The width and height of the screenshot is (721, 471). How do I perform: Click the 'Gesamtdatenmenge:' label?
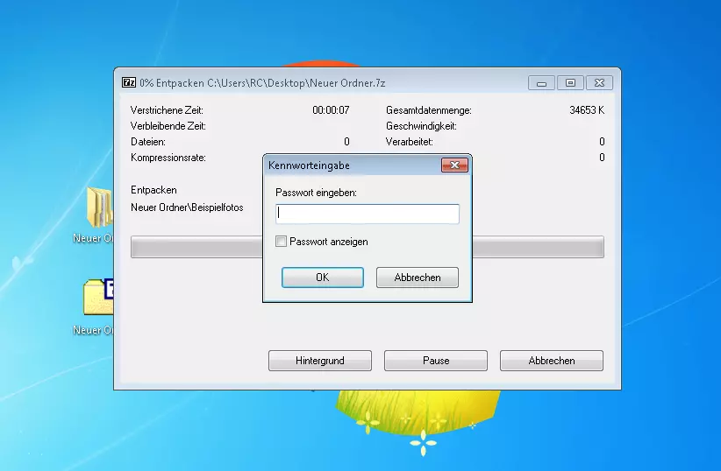429,110
